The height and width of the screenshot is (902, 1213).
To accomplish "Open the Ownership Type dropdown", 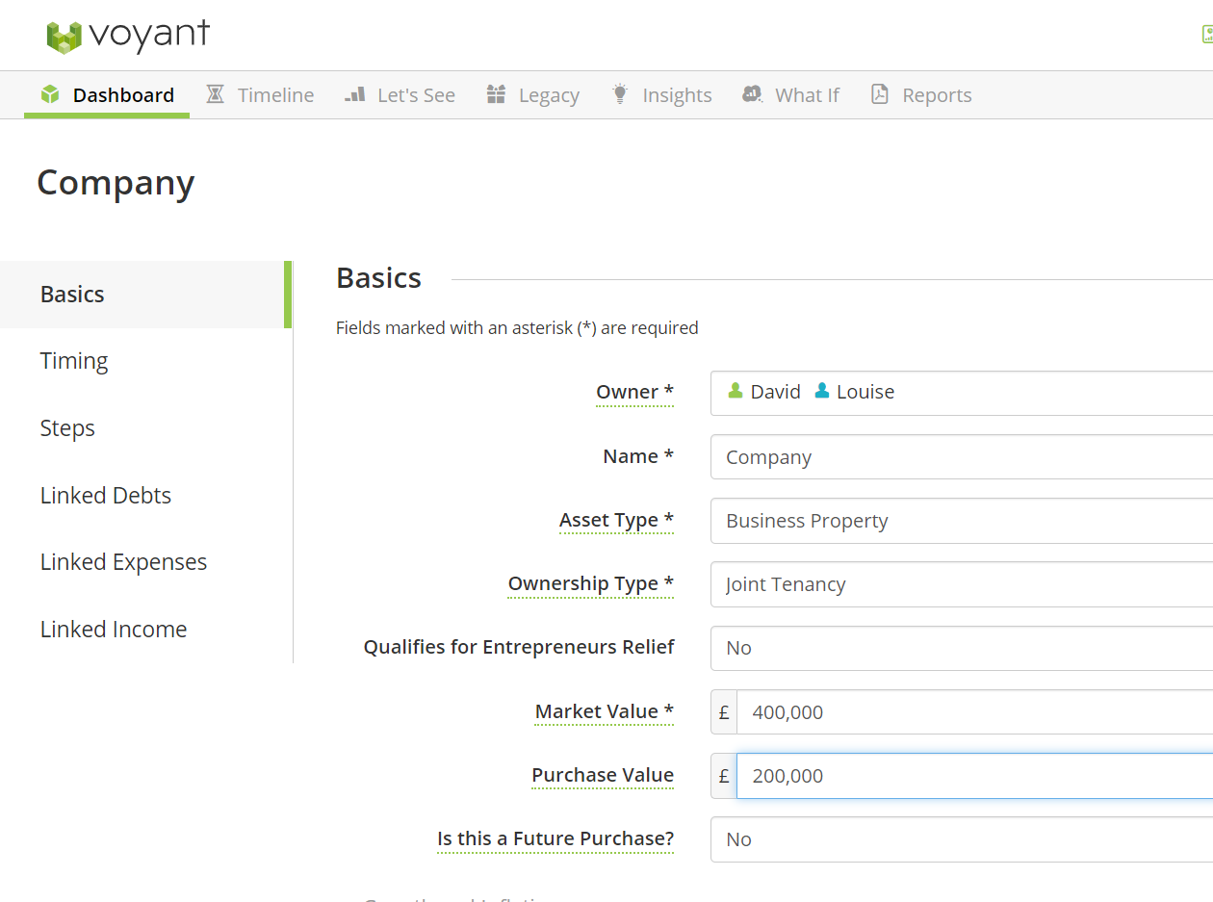I will pos(962,584).
